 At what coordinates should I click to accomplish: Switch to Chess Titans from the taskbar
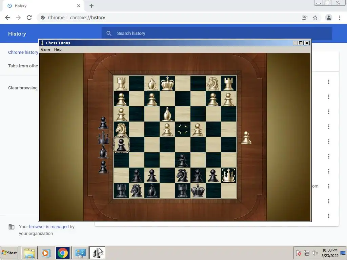(x=97, y=253)
